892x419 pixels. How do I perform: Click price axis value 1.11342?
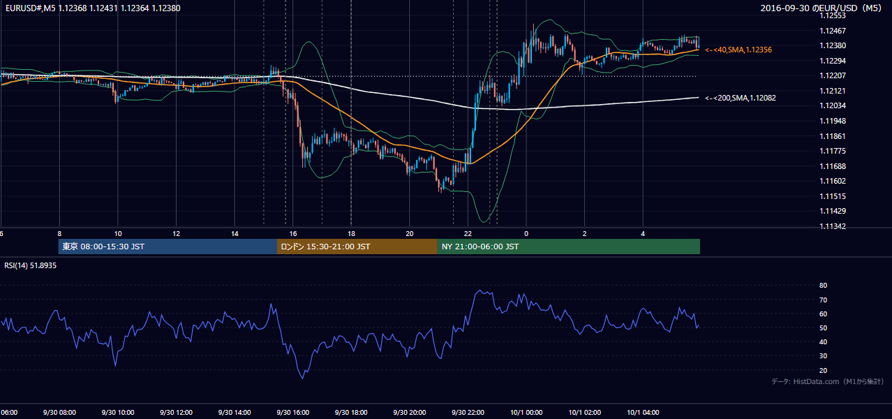coord(832,227)
